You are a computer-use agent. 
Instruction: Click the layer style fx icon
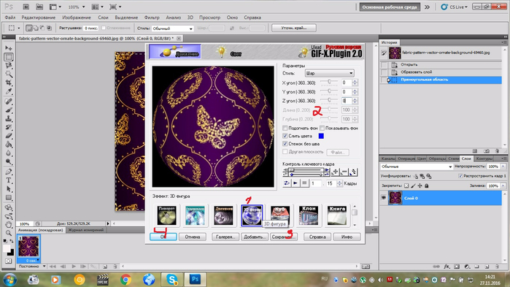[x=447, y=267]
